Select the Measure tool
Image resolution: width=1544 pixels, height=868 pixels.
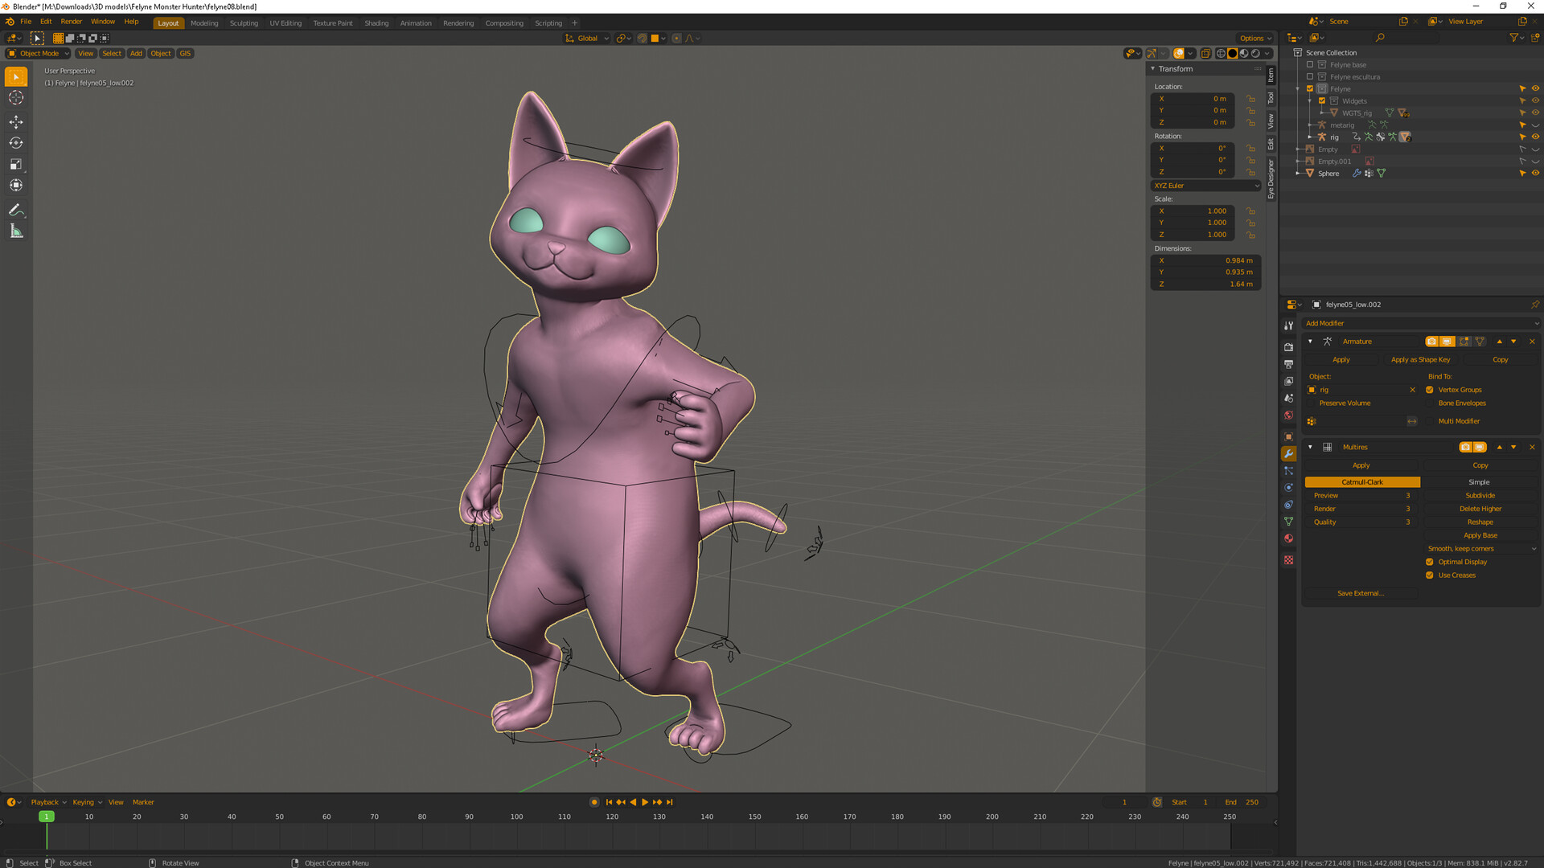tap(16, 231)
